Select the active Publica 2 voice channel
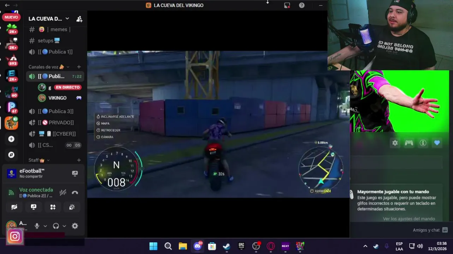 (55, 76)
